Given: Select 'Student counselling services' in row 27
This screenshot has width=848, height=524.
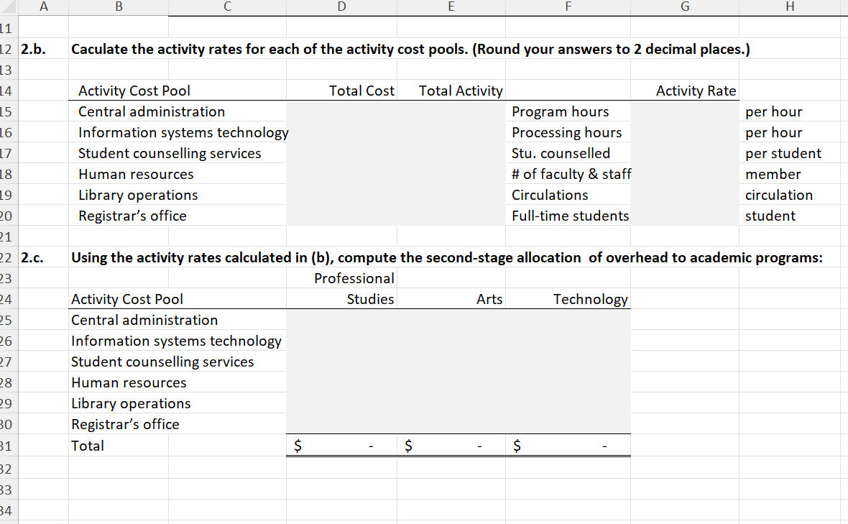Looking at the screenshot, I should point(162,362).
